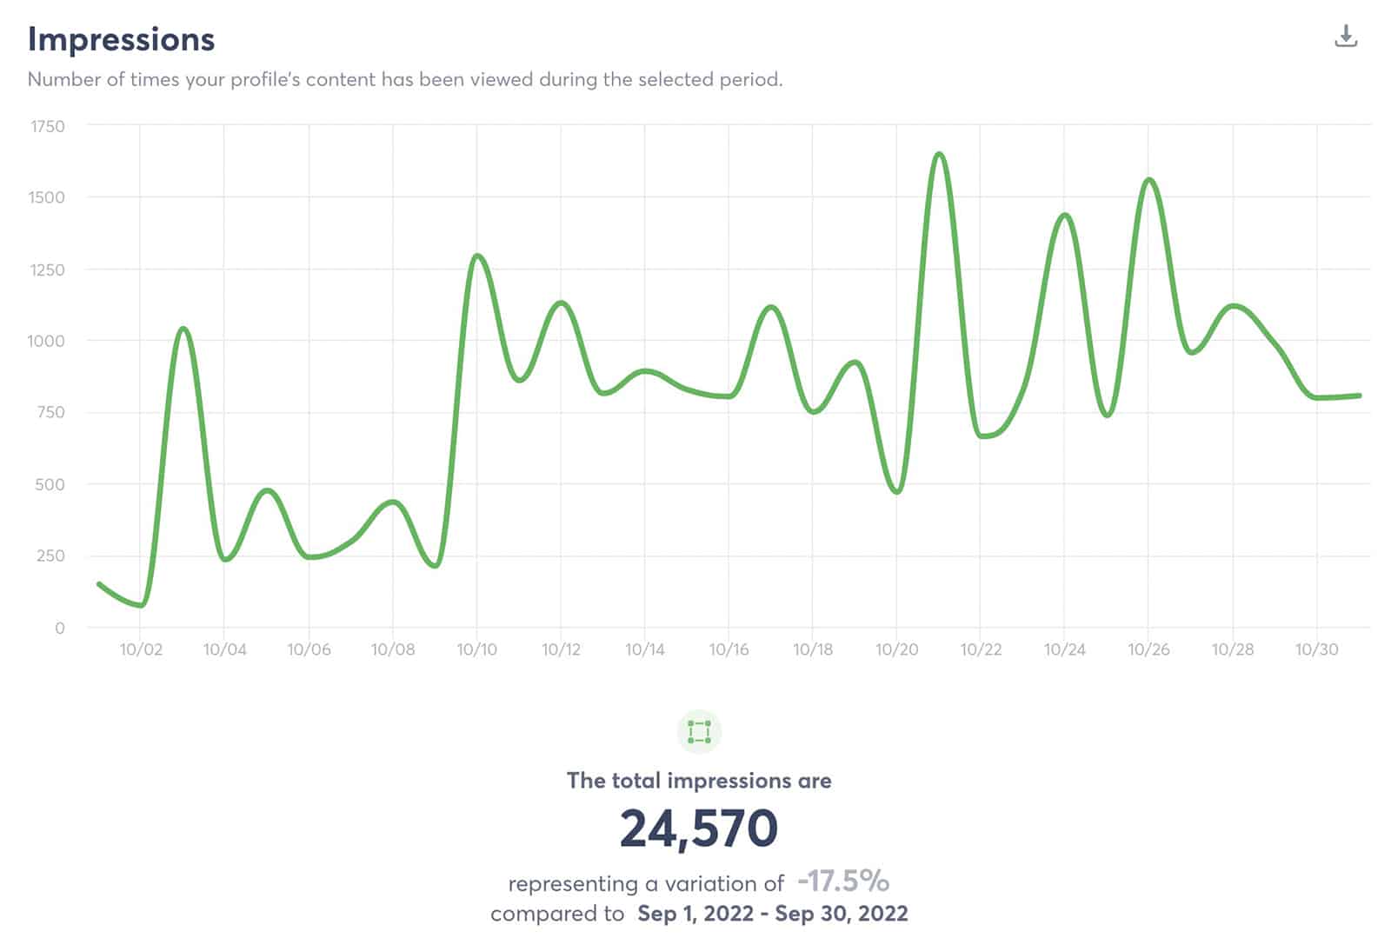Click the line peak at 10/10

click(x=477, y=256)
